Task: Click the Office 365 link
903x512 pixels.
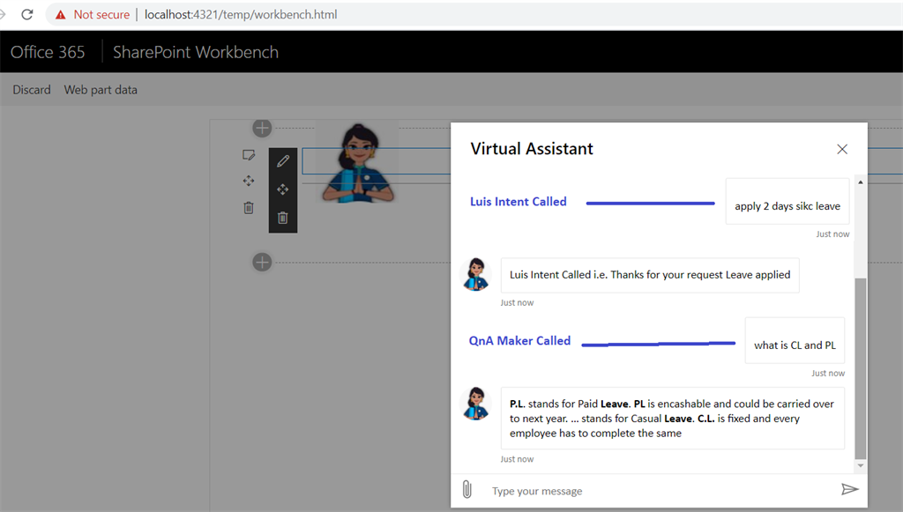Action: tap(48, 52)
